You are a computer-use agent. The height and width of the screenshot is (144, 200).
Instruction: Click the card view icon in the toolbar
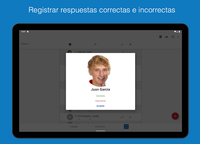pyautogui.click(x=161, y=37)
